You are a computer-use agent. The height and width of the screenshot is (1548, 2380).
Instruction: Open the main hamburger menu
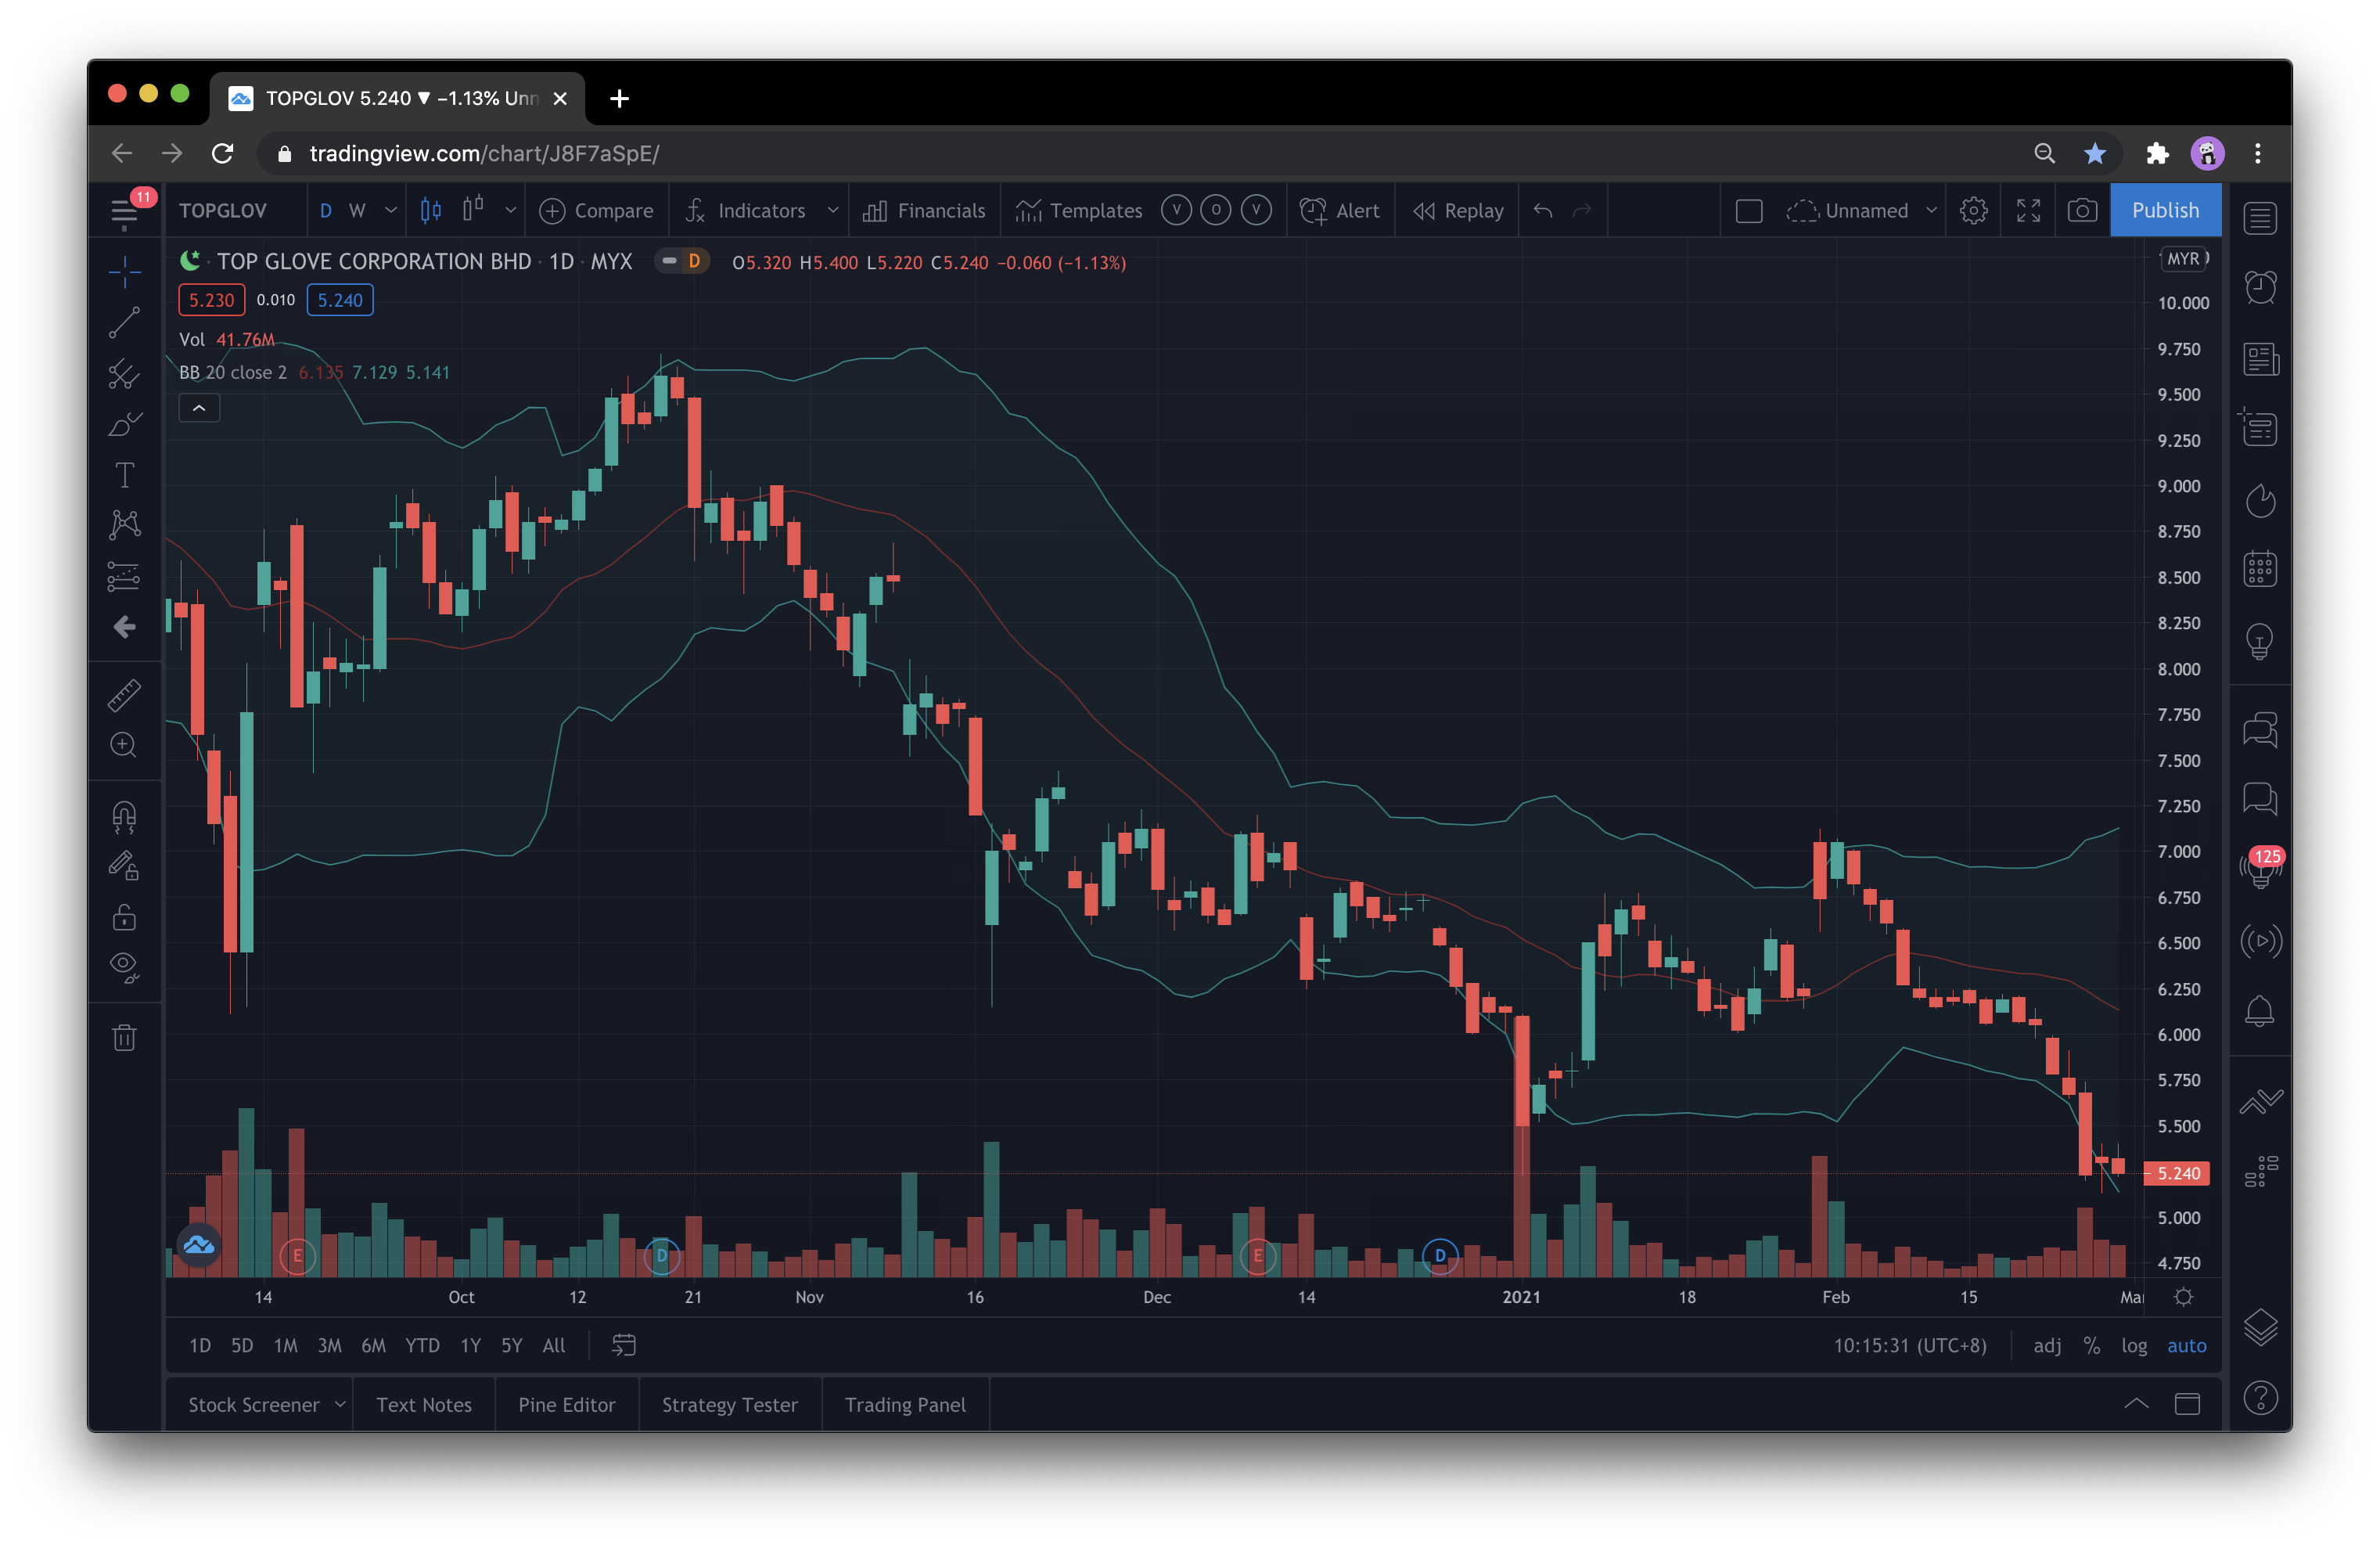pyautogui.click(x=124, y=212)
